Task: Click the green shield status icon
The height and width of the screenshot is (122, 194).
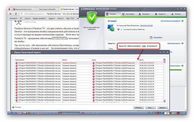Action: click(x=92, y=18)
